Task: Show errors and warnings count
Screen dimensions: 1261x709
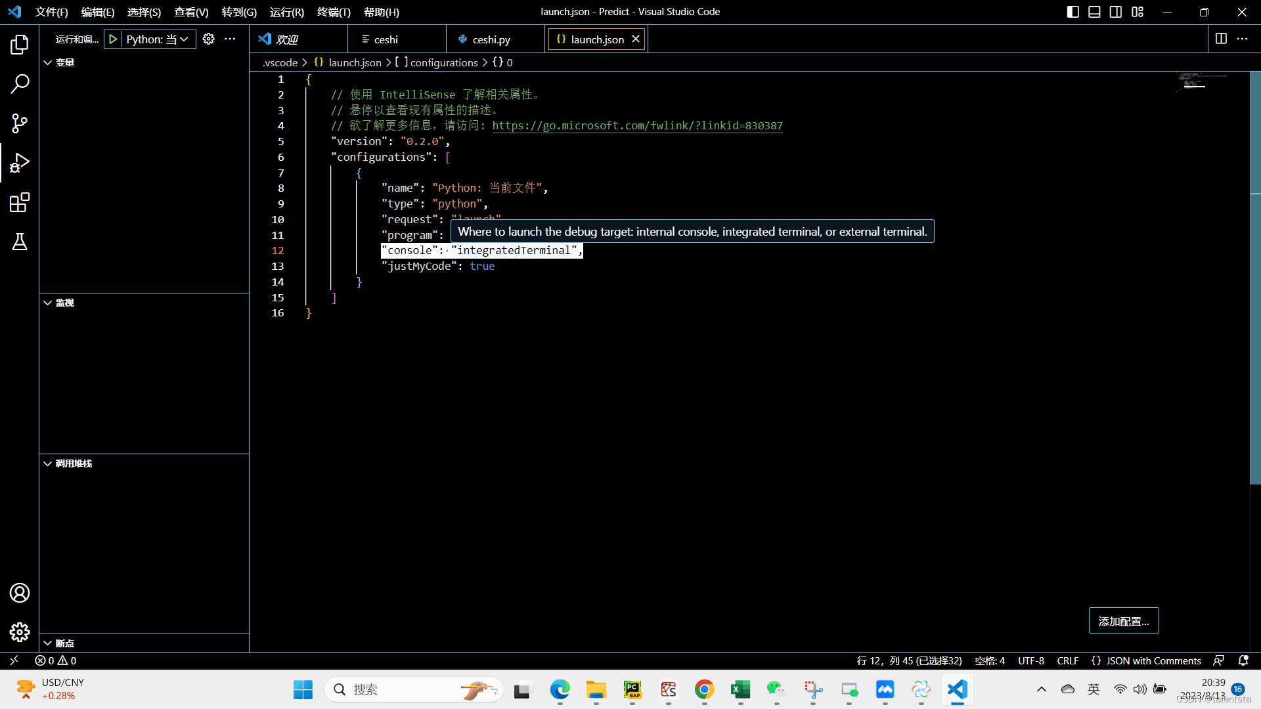Action: point(56,660)
